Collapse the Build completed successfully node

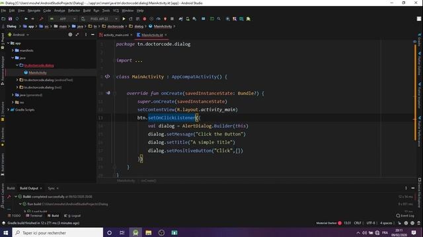(16, 197)
